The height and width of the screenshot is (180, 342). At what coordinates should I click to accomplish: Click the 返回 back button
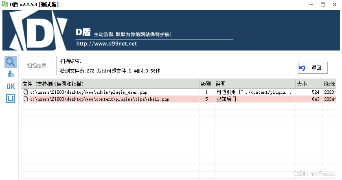click(313, 68)
